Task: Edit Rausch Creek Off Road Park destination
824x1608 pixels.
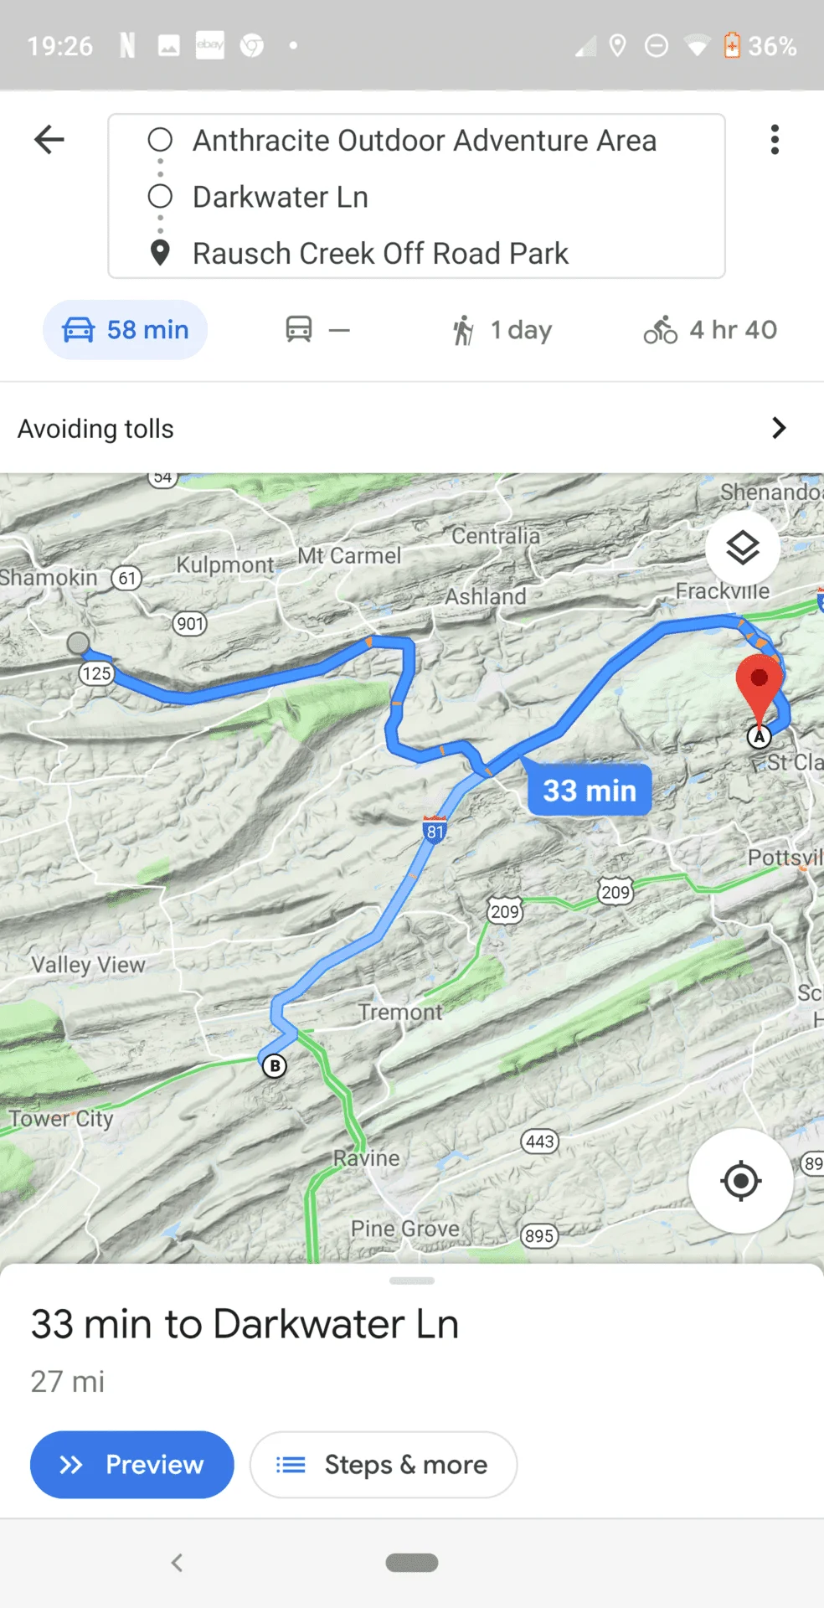Action: click(x=381, y=253)
